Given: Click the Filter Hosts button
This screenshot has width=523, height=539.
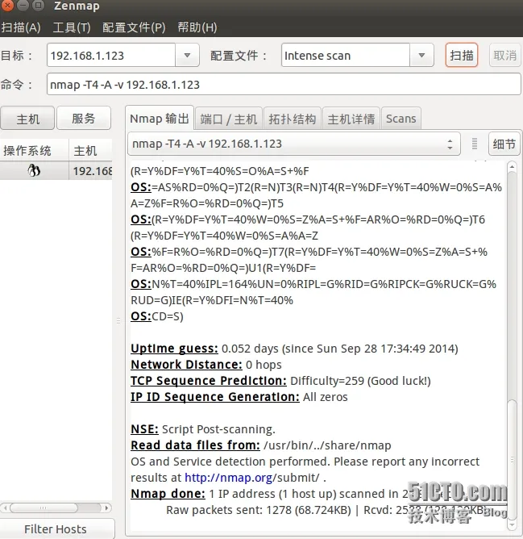Looking at the screenshot, I should (x=57, y=529).
